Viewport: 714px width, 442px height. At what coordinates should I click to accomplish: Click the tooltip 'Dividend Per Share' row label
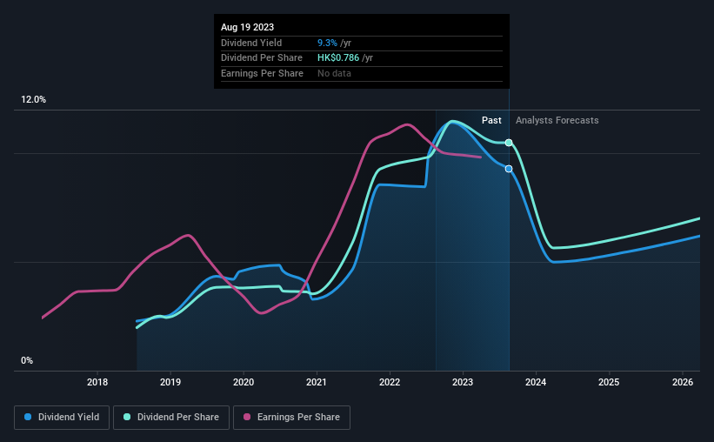click(x=262, y=58)
